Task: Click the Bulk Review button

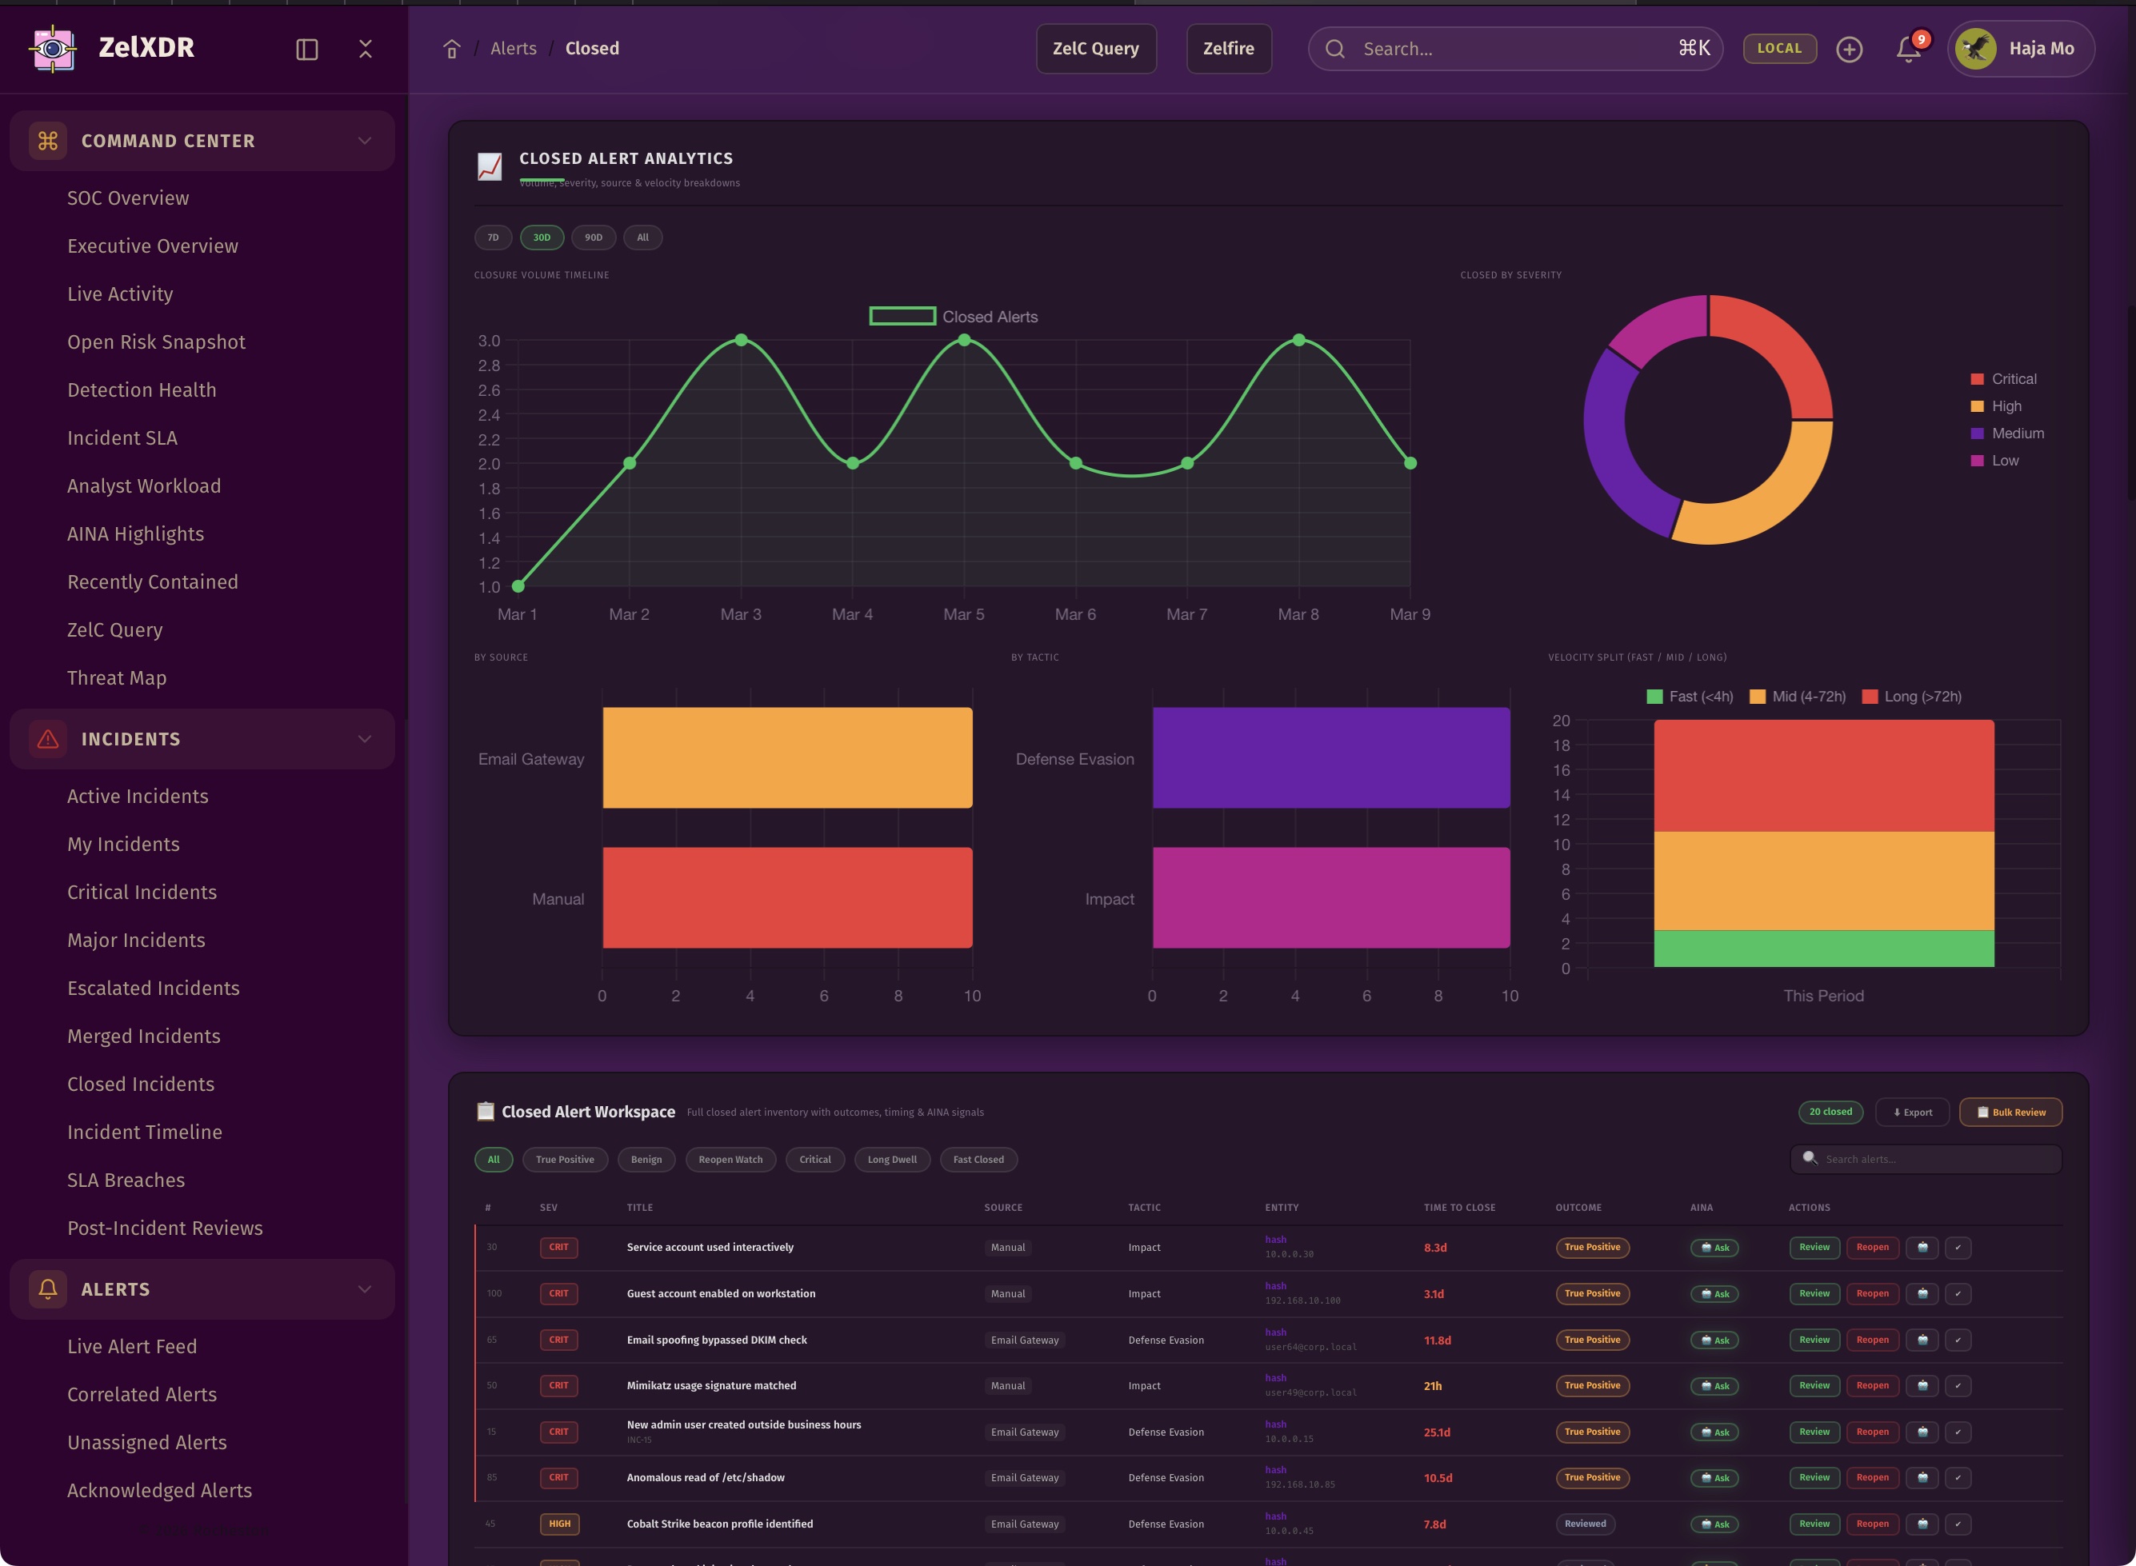Action: point(2010,1112)
